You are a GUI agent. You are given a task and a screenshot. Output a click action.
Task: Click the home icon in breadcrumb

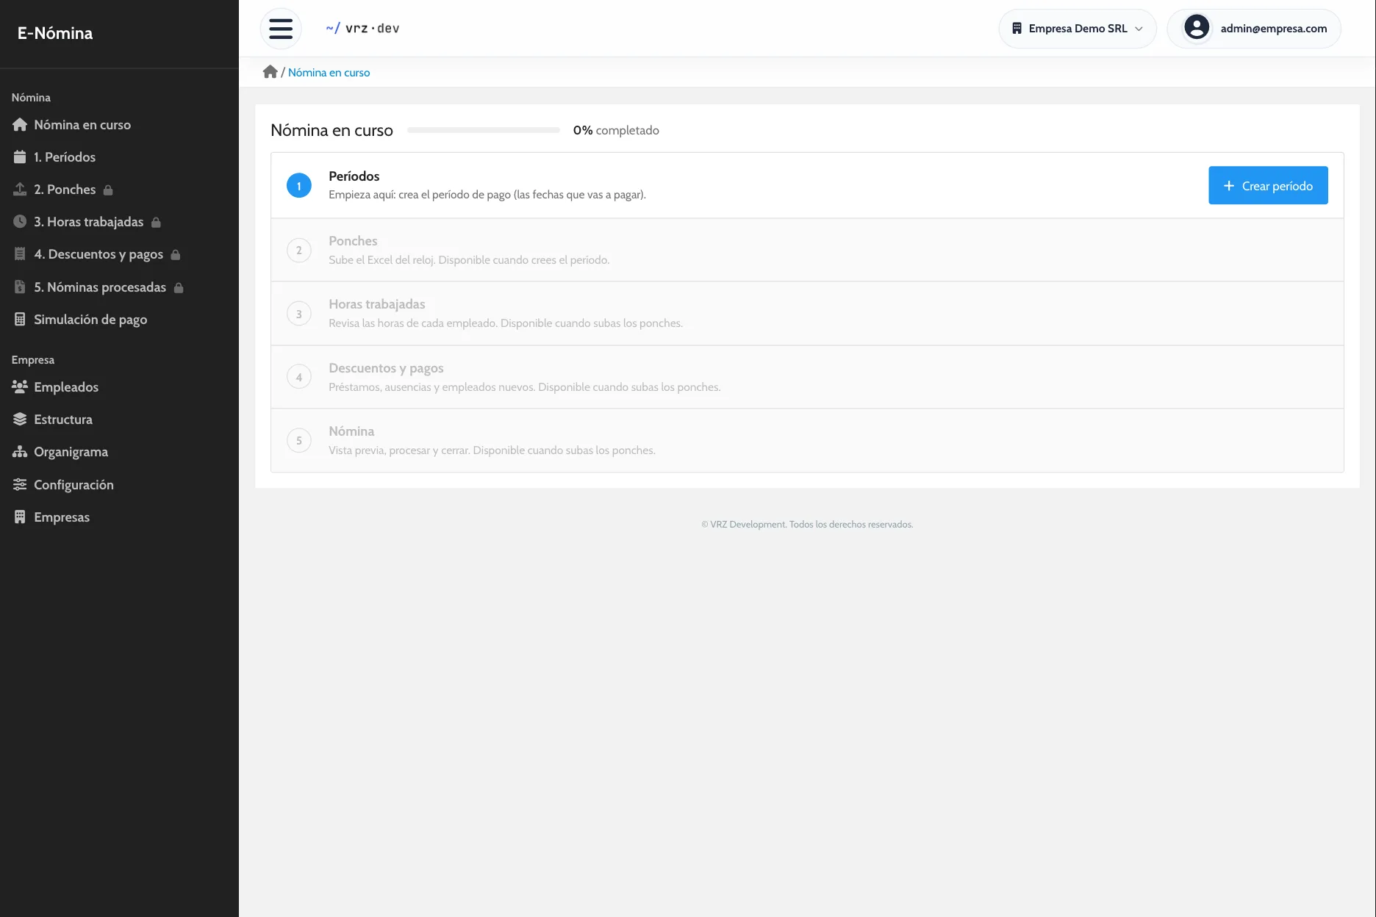(270, 72)
